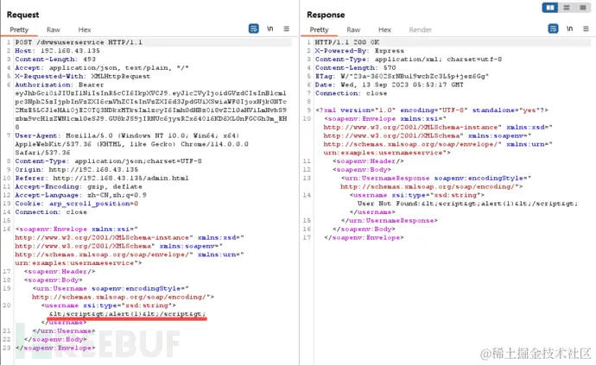
Task: Click xml version declaration in response
Action: click(x=432, y=110)
